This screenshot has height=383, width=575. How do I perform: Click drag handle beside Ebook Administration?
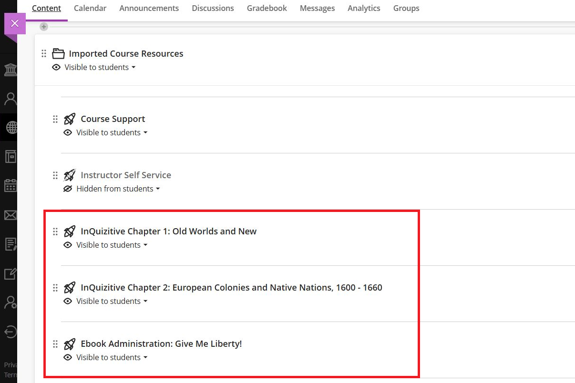click(x=55, y=344)
